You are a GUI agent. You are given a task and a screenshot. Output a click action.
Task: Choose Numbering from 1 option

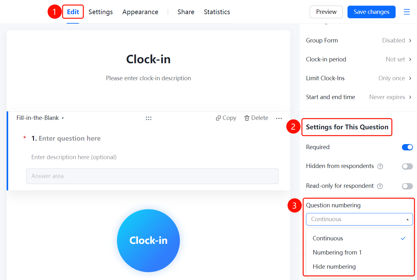[x=359, y=253]
